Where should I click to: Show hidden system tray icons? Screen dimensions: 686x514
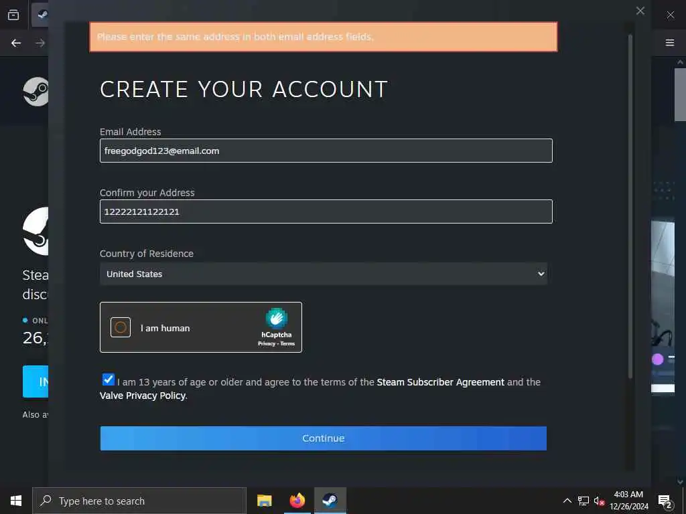[567, 501]
